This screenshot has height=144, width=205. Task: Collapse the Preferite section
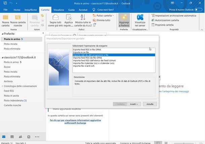tap(2, 34)
